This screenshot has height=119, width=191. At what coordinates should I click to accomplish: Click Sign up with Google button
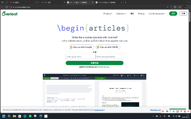click(x=81, y=47)
